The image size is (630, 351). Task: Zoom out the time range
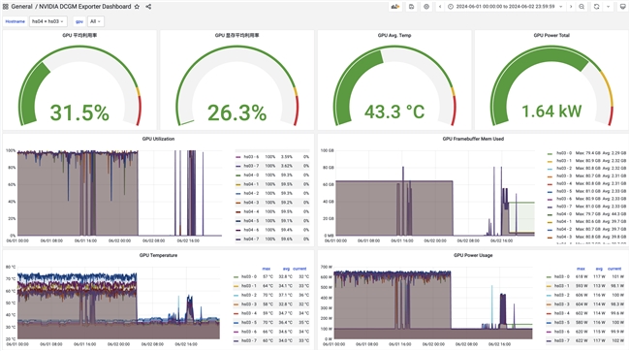pos(582,7)
